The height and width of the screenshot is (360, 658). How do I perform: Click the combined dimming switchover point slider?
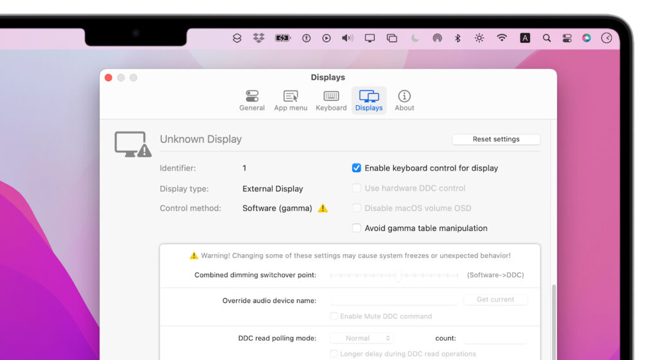coord(394,275)
